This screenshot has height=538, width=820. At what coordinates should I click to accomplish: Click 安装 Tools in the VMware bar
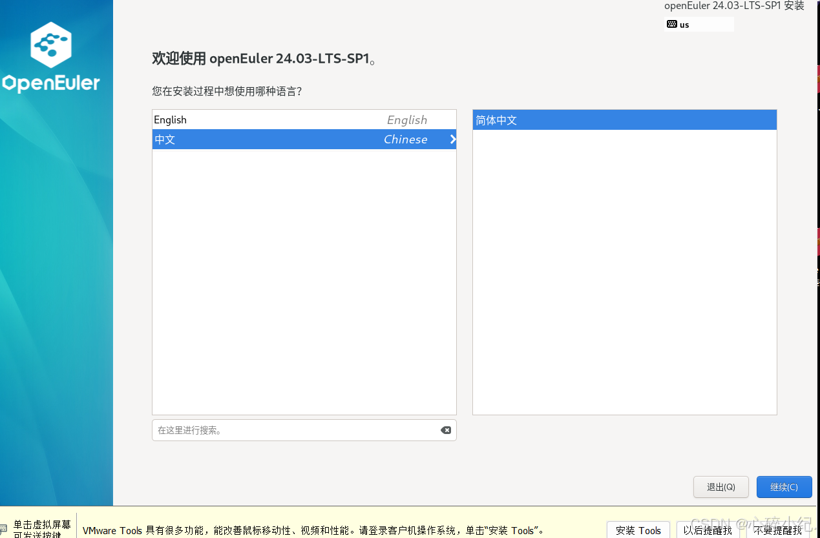638,529
